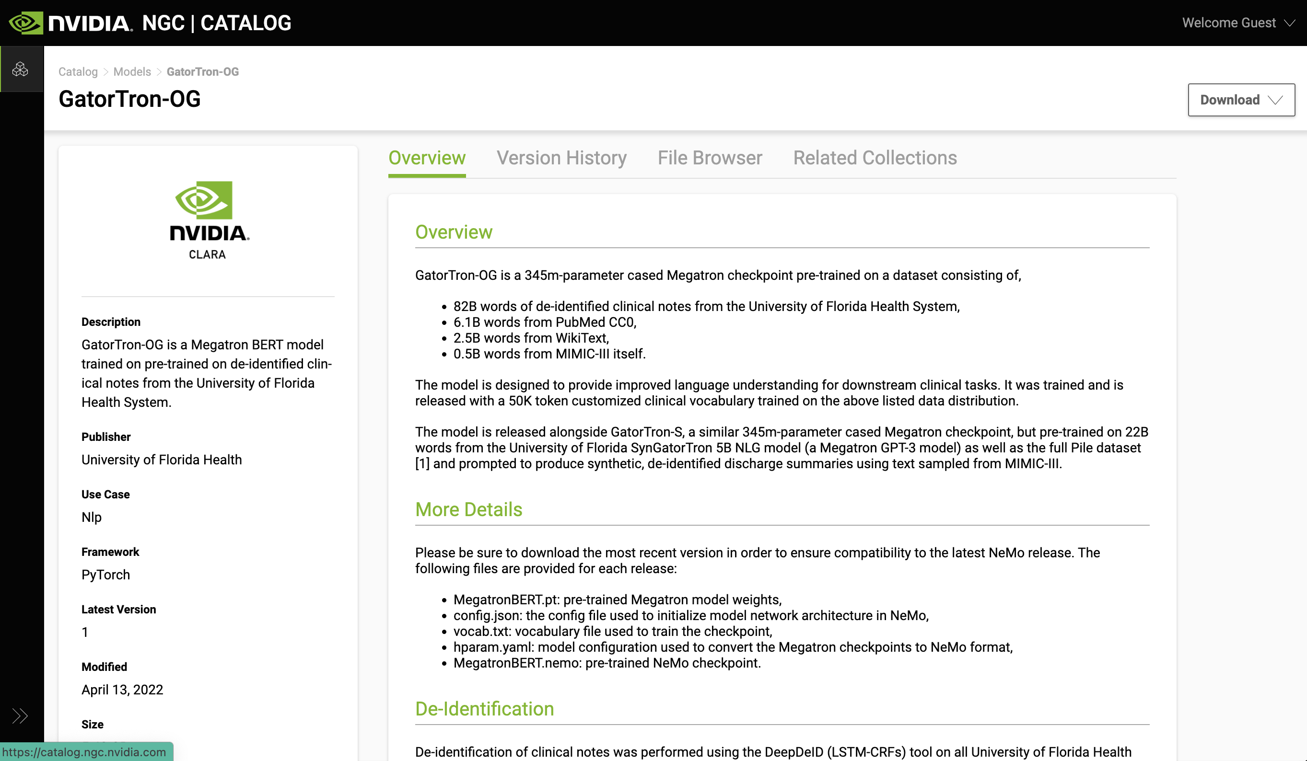Click the Use Case label

pos(106,494)
